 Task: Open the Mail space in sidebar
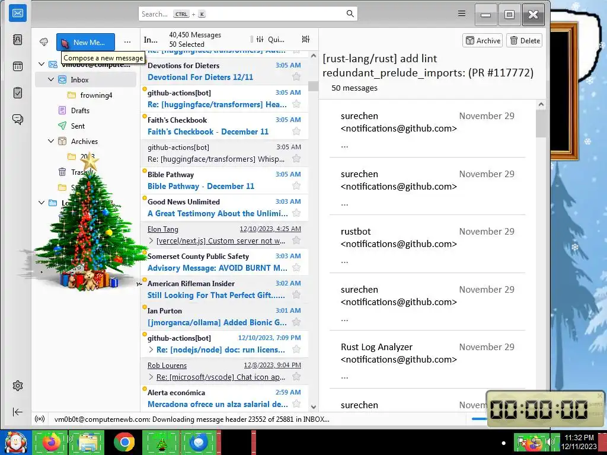pos(18,14)
